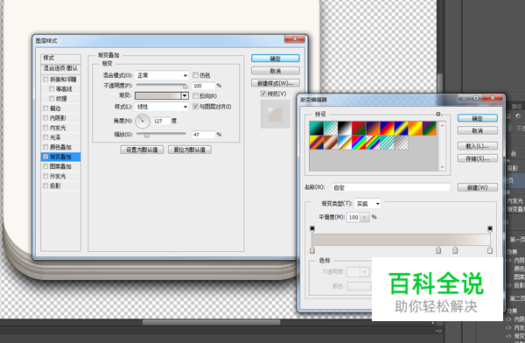
Task: Click 复位为默认值 button
Action: coord(190,150)
